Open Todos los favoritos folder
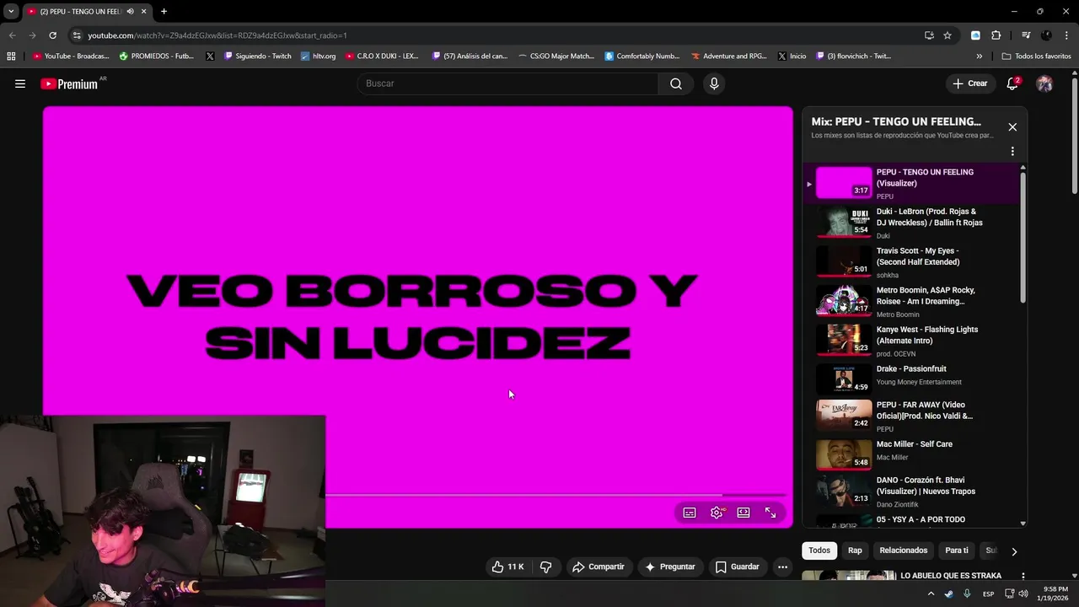 coord(1036,56)
